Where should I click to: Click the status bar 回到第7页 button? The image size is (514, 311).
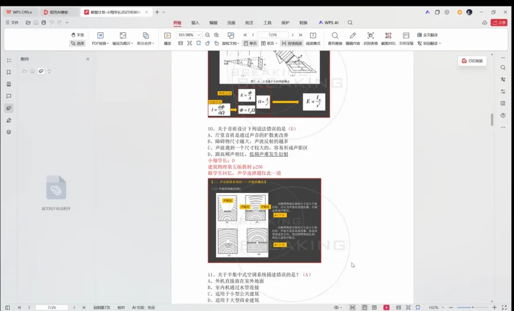point(101,308)
